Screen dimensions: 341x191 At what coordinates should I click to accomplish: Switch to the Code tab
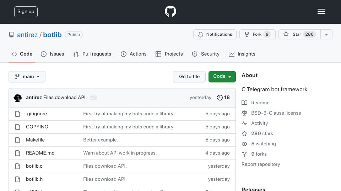[22, 54]
